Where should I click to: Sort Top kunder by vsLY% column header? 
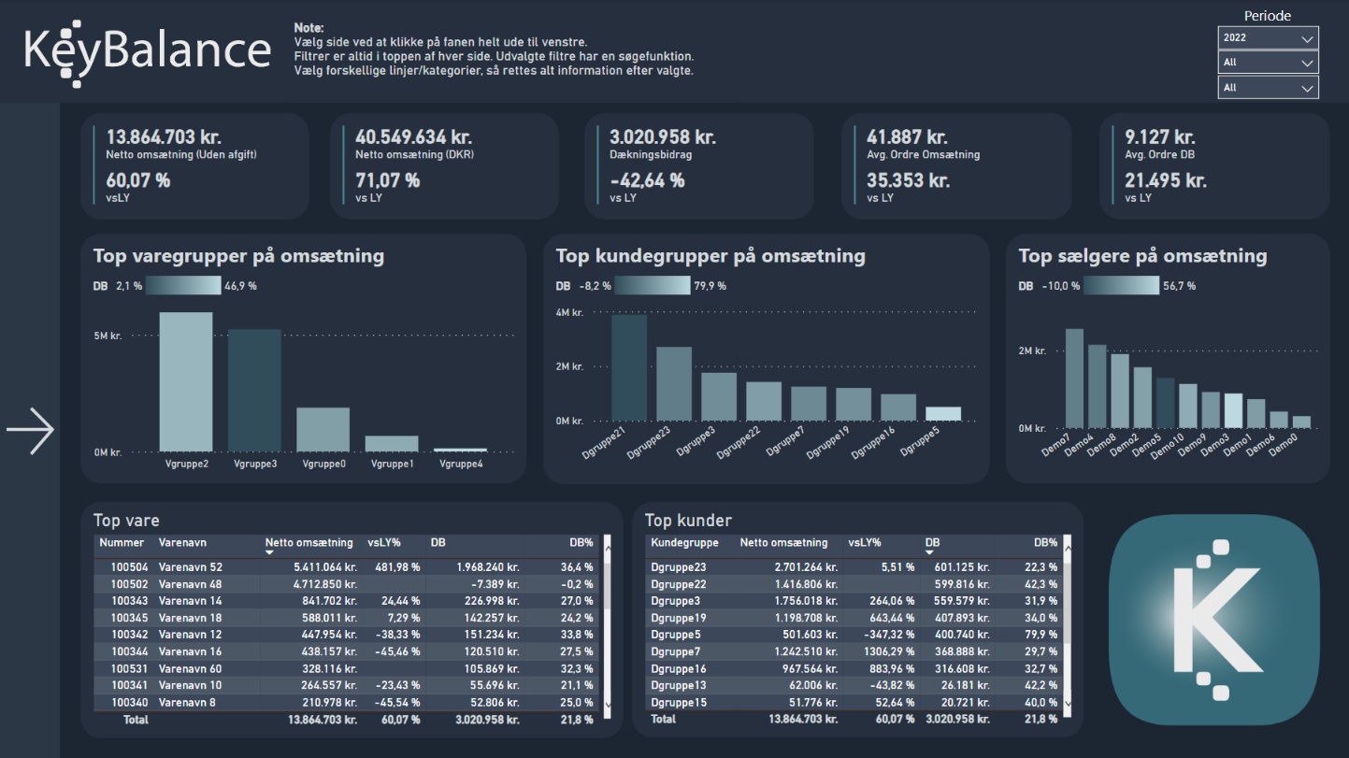(x=867, y=542)
